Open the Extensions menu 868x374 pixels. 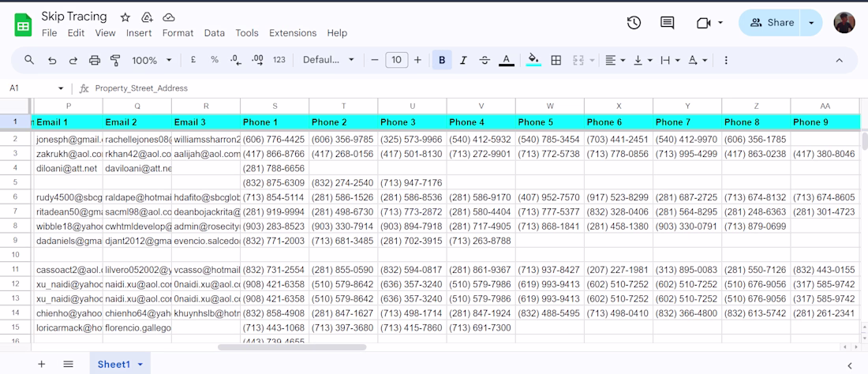point(293,33)
